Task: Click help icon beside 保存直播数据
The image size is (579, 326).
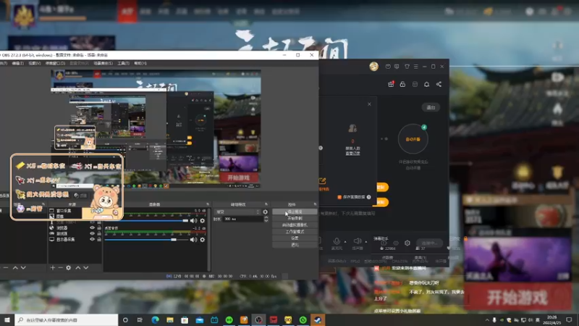Action: pos(368,197)
